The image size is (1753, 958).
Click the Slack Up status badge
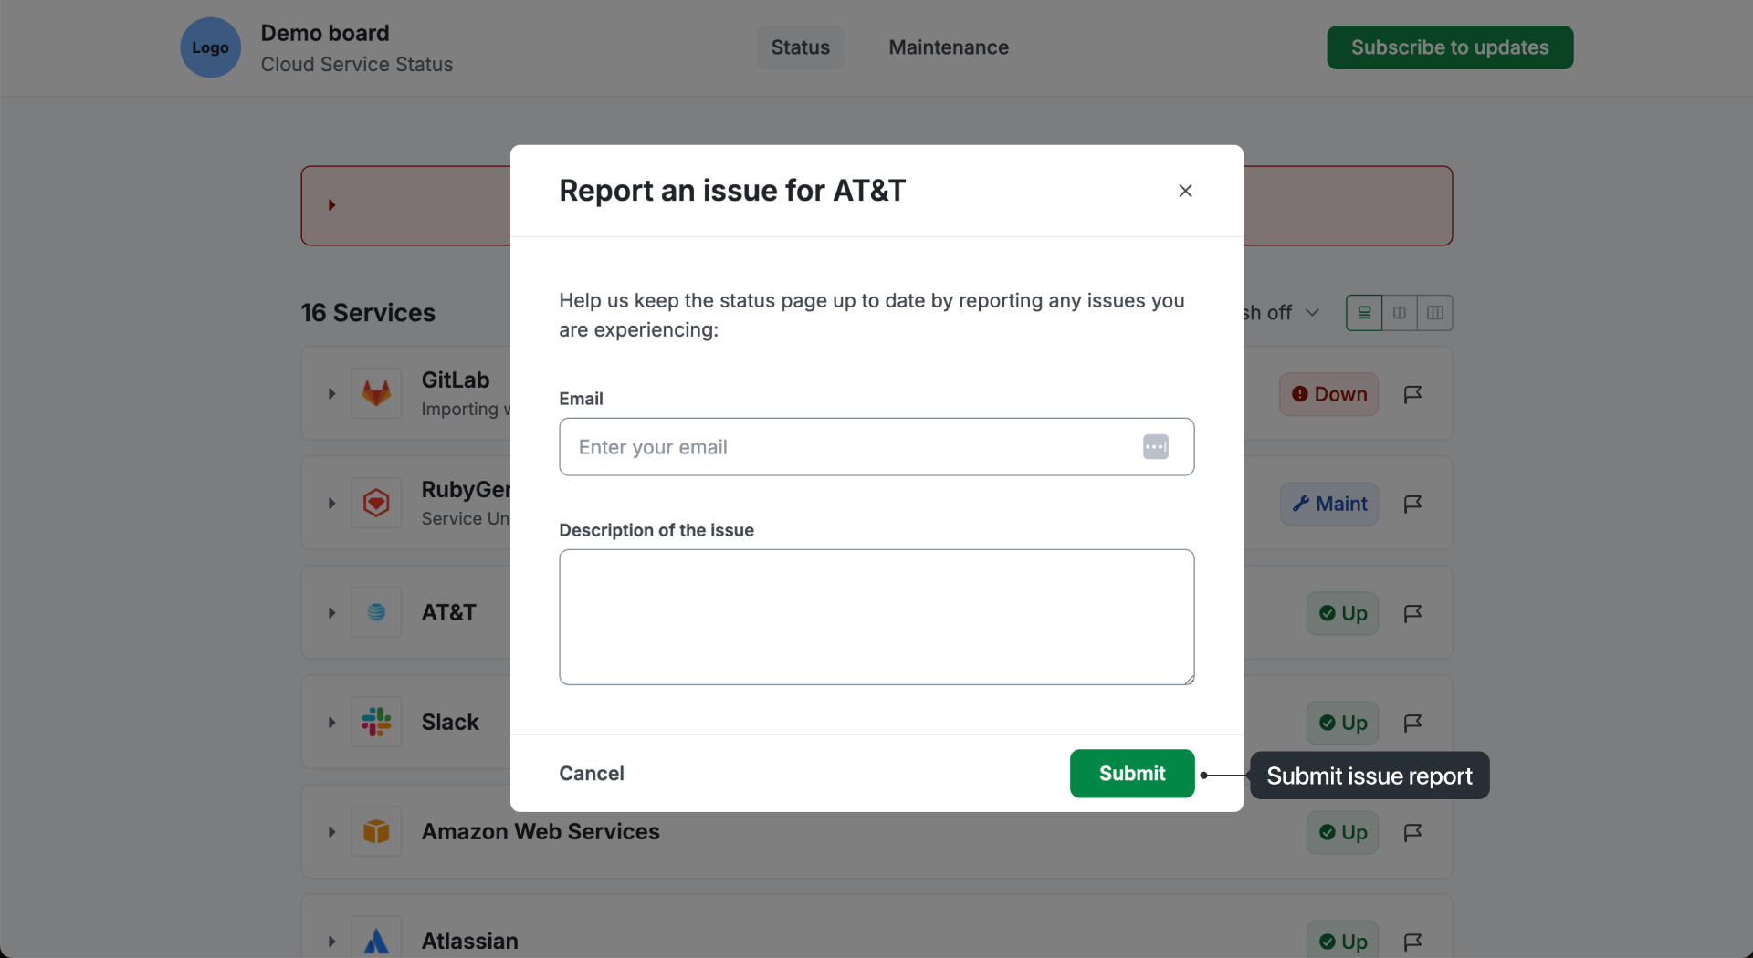click(1342, 723)
